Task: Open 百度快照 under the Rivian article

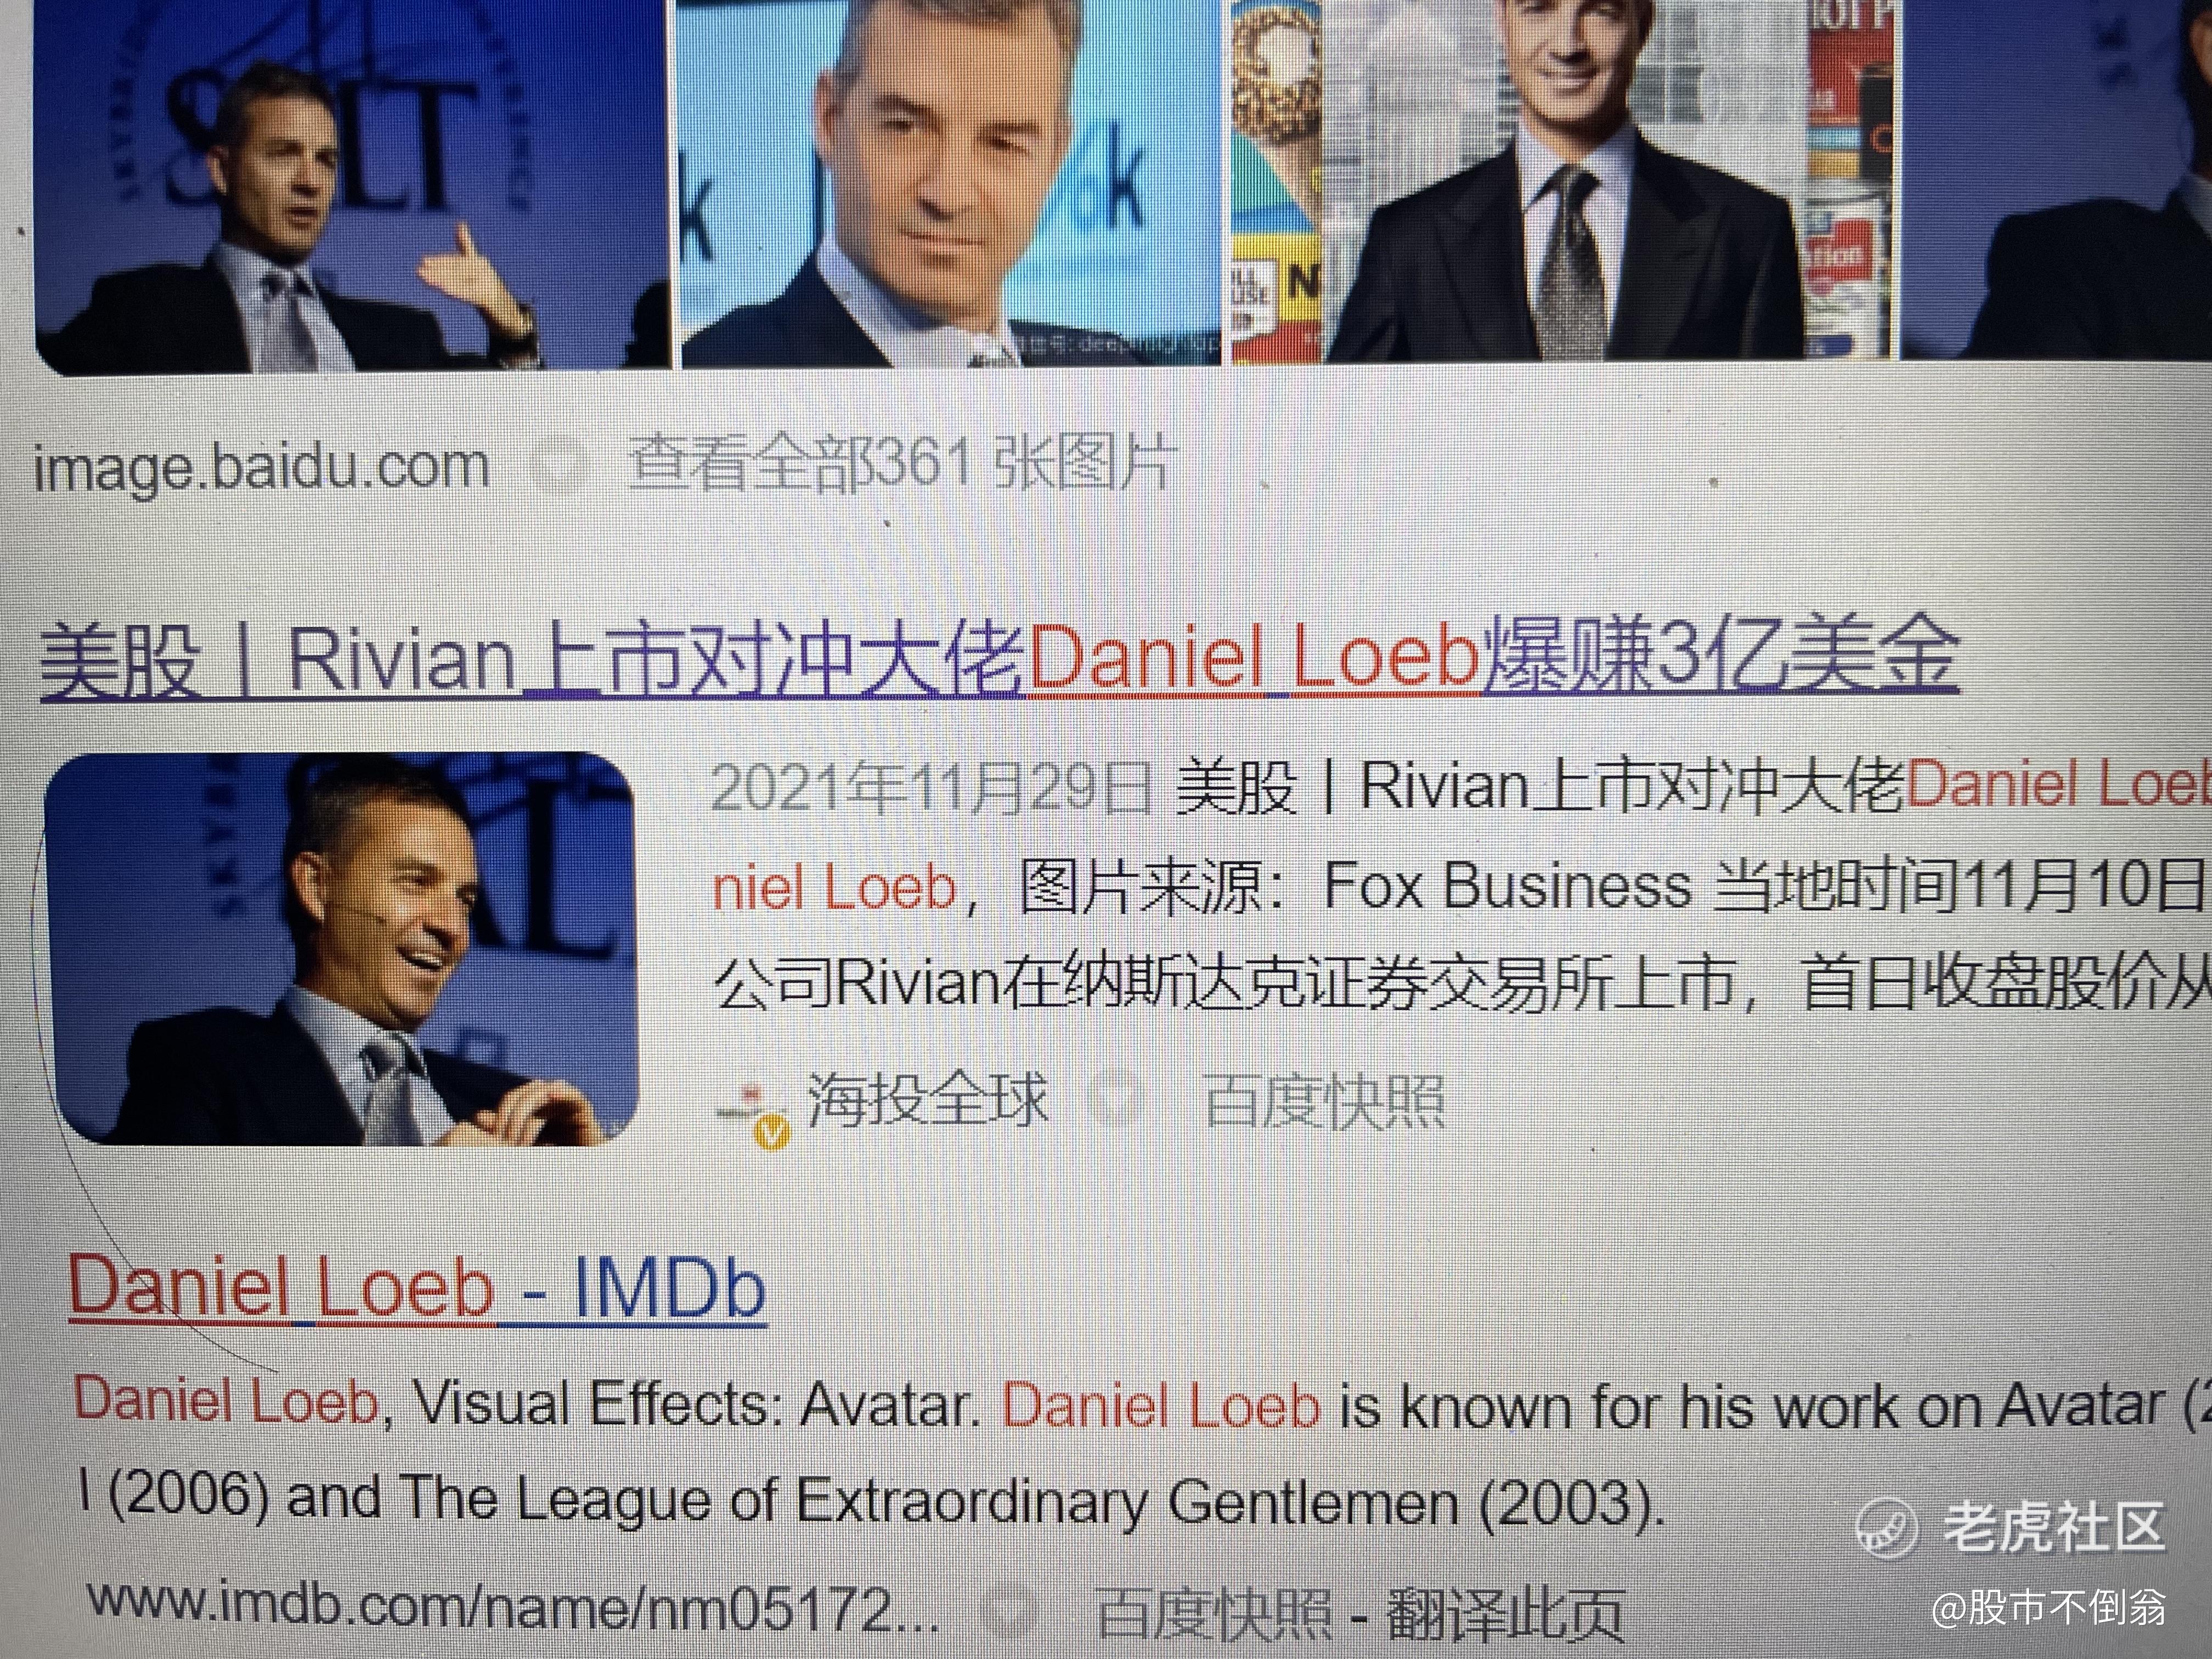Action: point(1324,1101)
